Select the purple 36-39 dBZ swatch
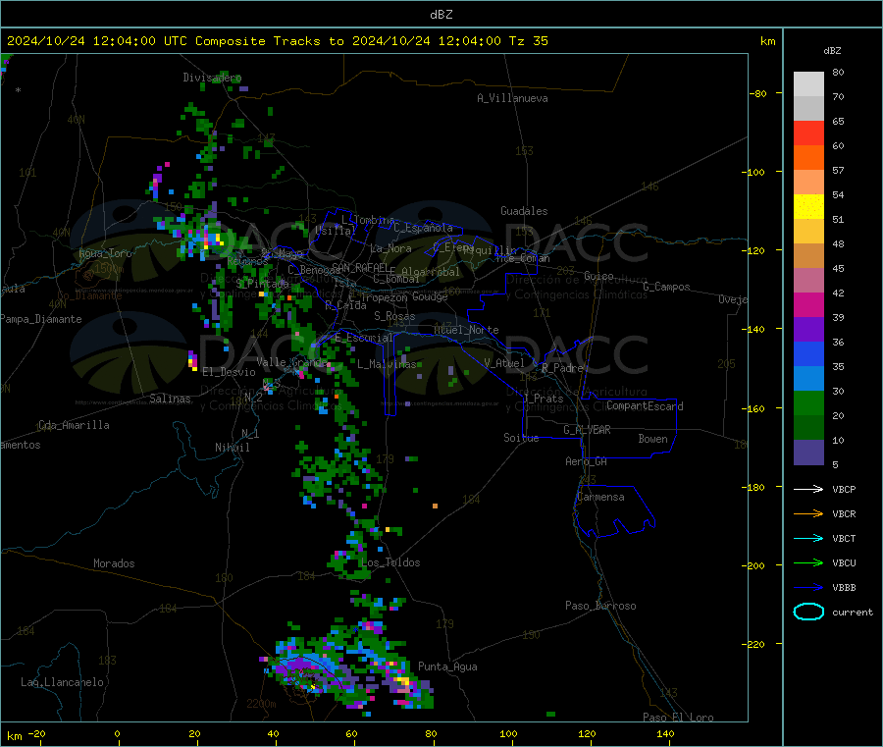This screenshot has width=883, height=747. point(808,330)
